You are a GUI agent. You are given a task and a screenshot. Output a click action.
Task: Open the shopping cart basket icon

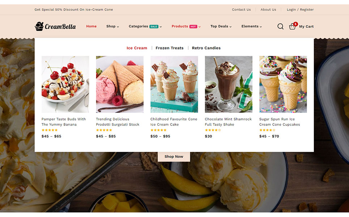(x=292, y=27)
